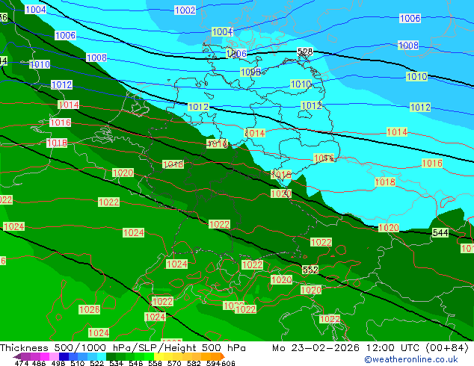Click the 'Thickness 500/1000 hPa/SLP/Height 500 hPa' title

pos(123,348)
